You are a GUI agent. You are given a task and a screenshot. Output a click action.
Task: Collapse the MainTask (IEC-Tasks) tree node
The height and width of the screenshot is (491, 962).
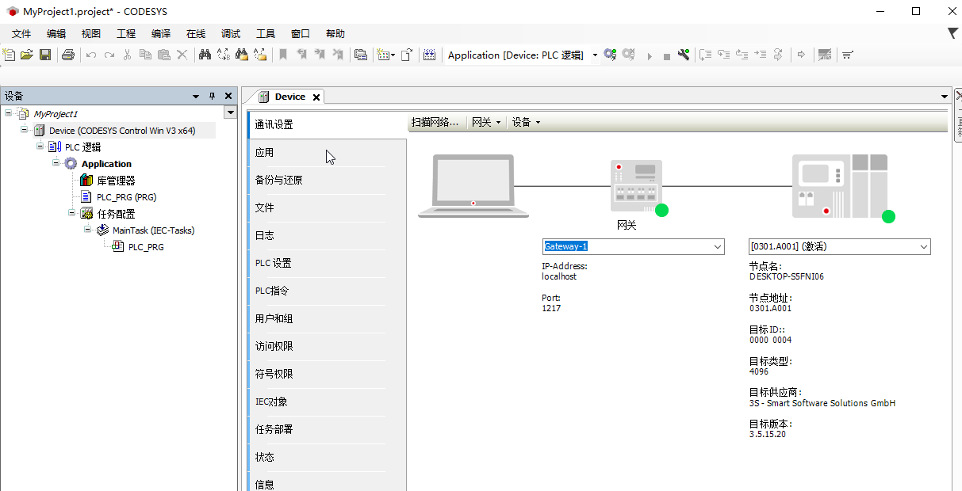[90, 230]
